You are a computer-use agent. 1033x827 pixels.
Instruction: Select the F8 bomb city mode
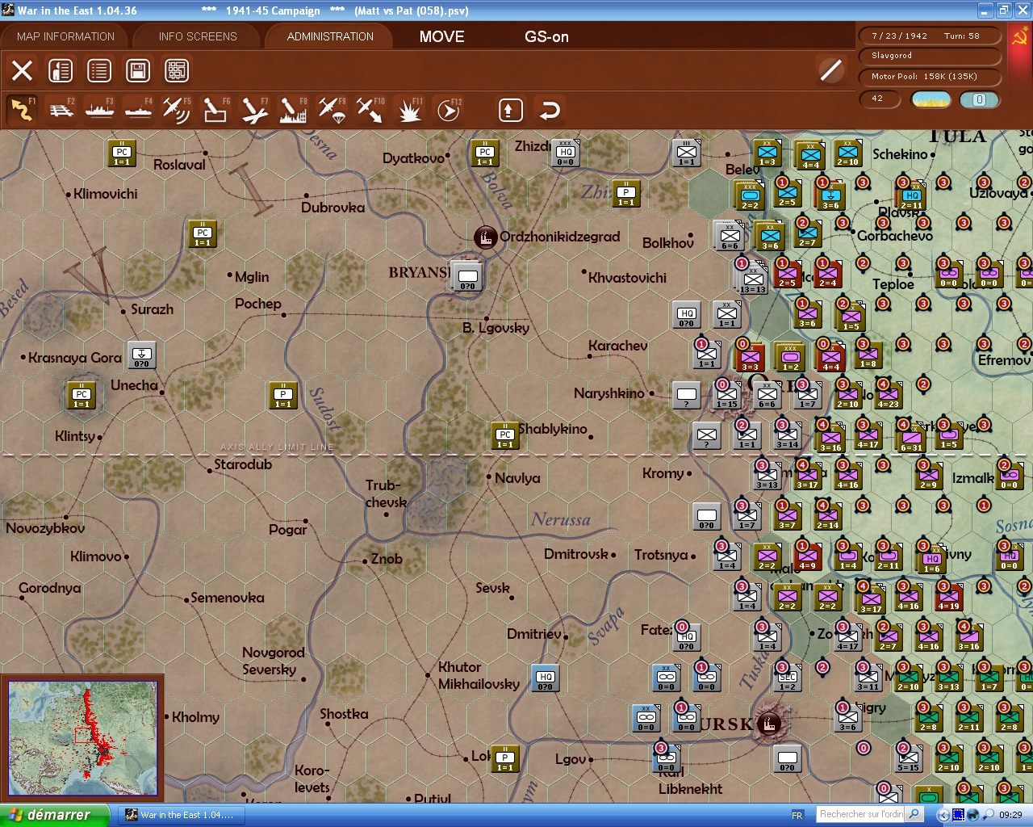click(293, 110)
